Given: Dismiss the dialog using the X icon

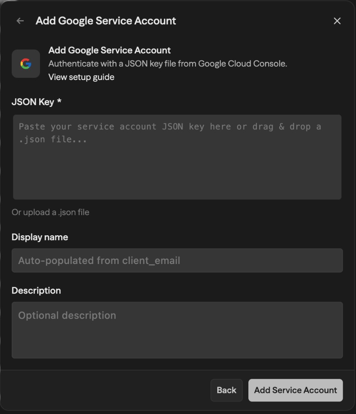Looking at the screenshot, I should click(337, 21).
